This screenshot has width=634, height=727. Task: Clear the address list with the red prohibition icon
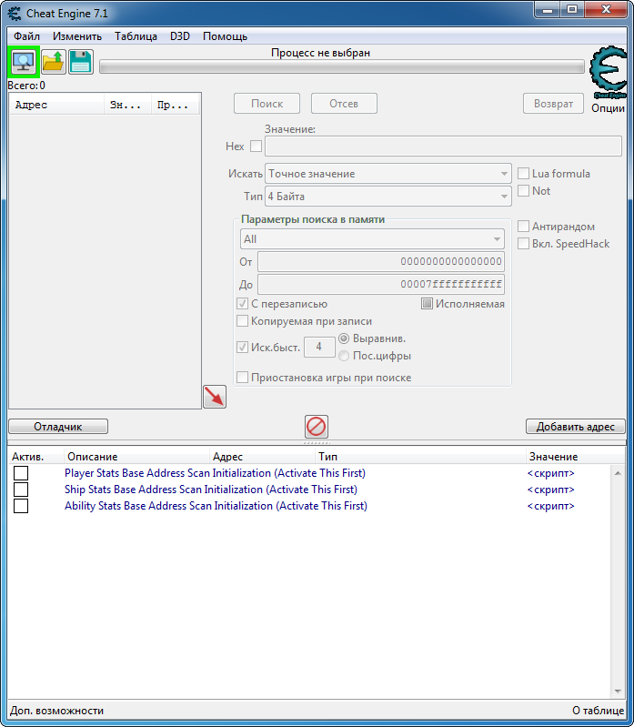[x=316, y=427]
